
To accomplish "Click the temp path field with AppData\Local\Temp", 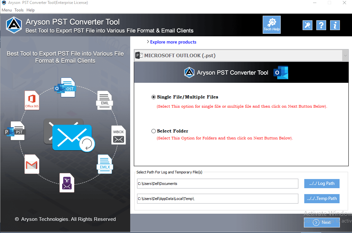I will (218, 199).
